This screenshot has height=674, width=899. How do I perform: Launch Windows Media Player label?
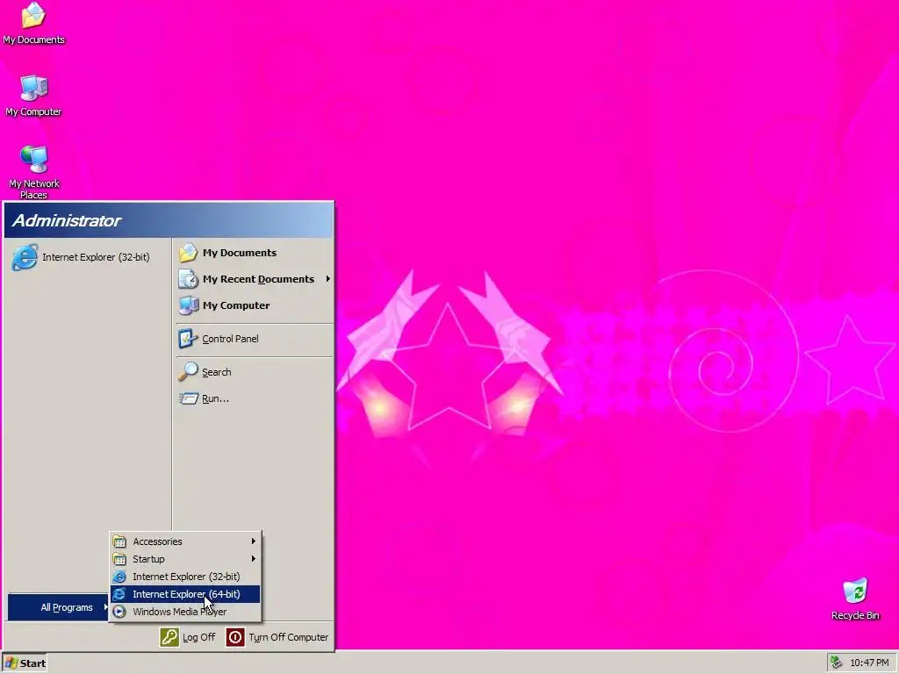(x=179, y=612)
